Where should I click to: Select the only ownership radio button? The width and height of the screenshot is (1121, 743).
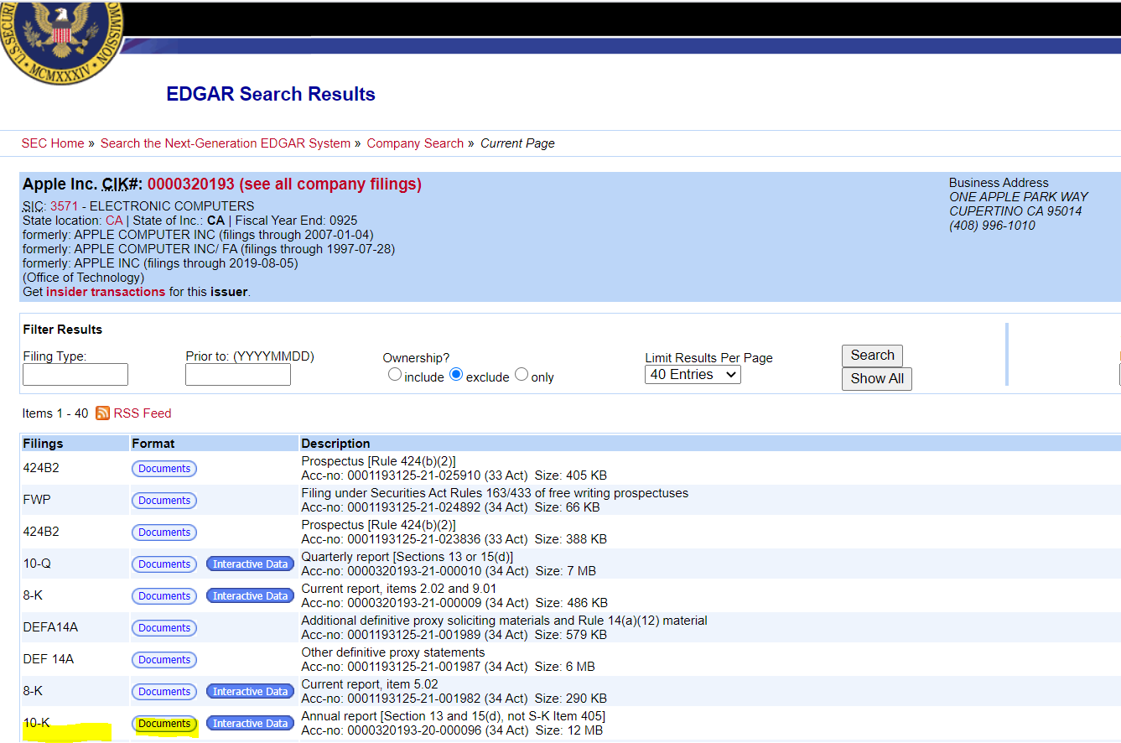522,375
